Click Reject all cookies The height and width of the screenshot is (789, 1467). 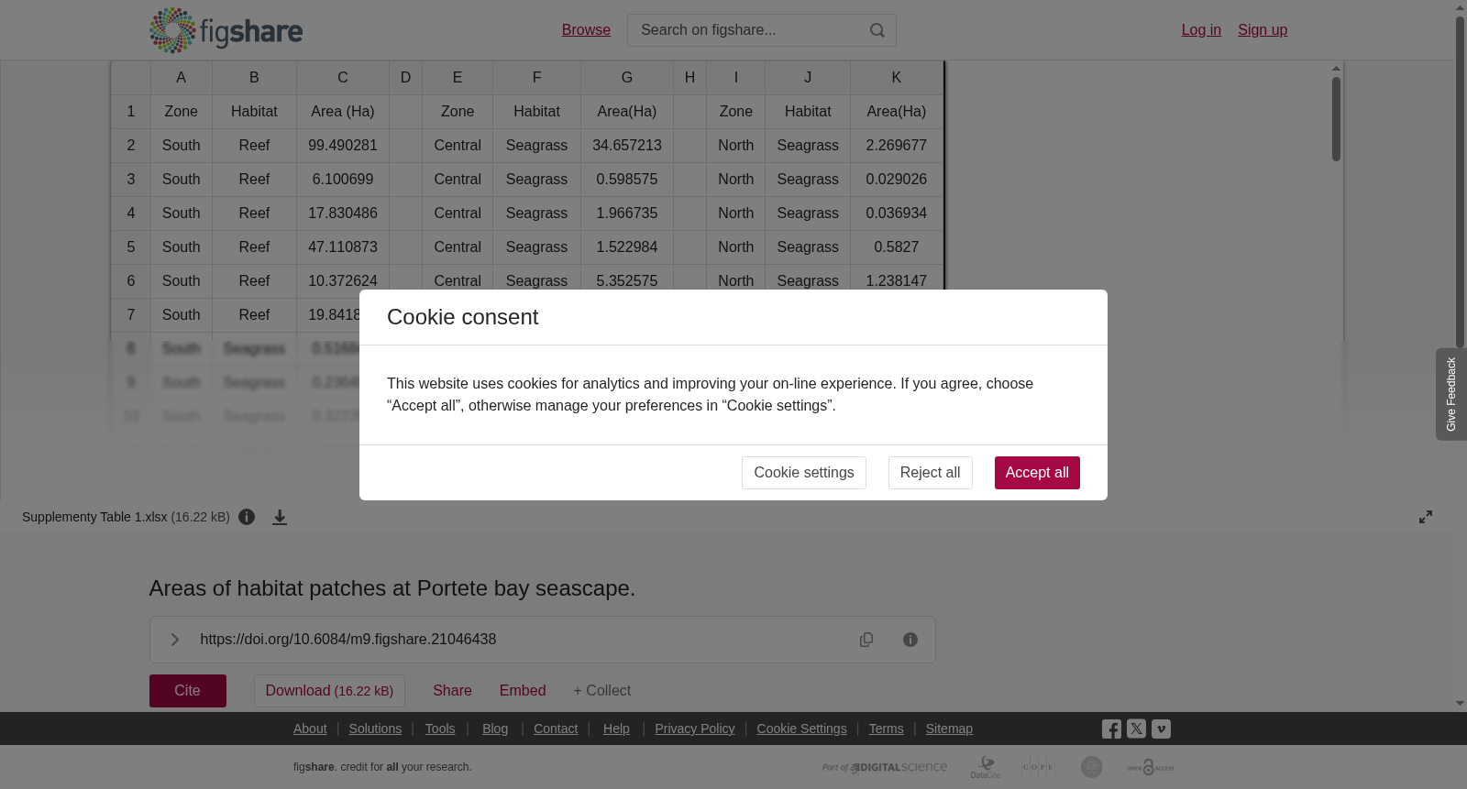click(930, 473)
